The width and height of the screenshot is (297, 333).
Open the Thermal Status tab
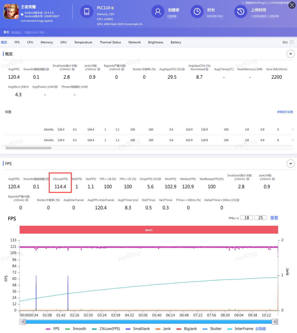(x=110, y=42)
